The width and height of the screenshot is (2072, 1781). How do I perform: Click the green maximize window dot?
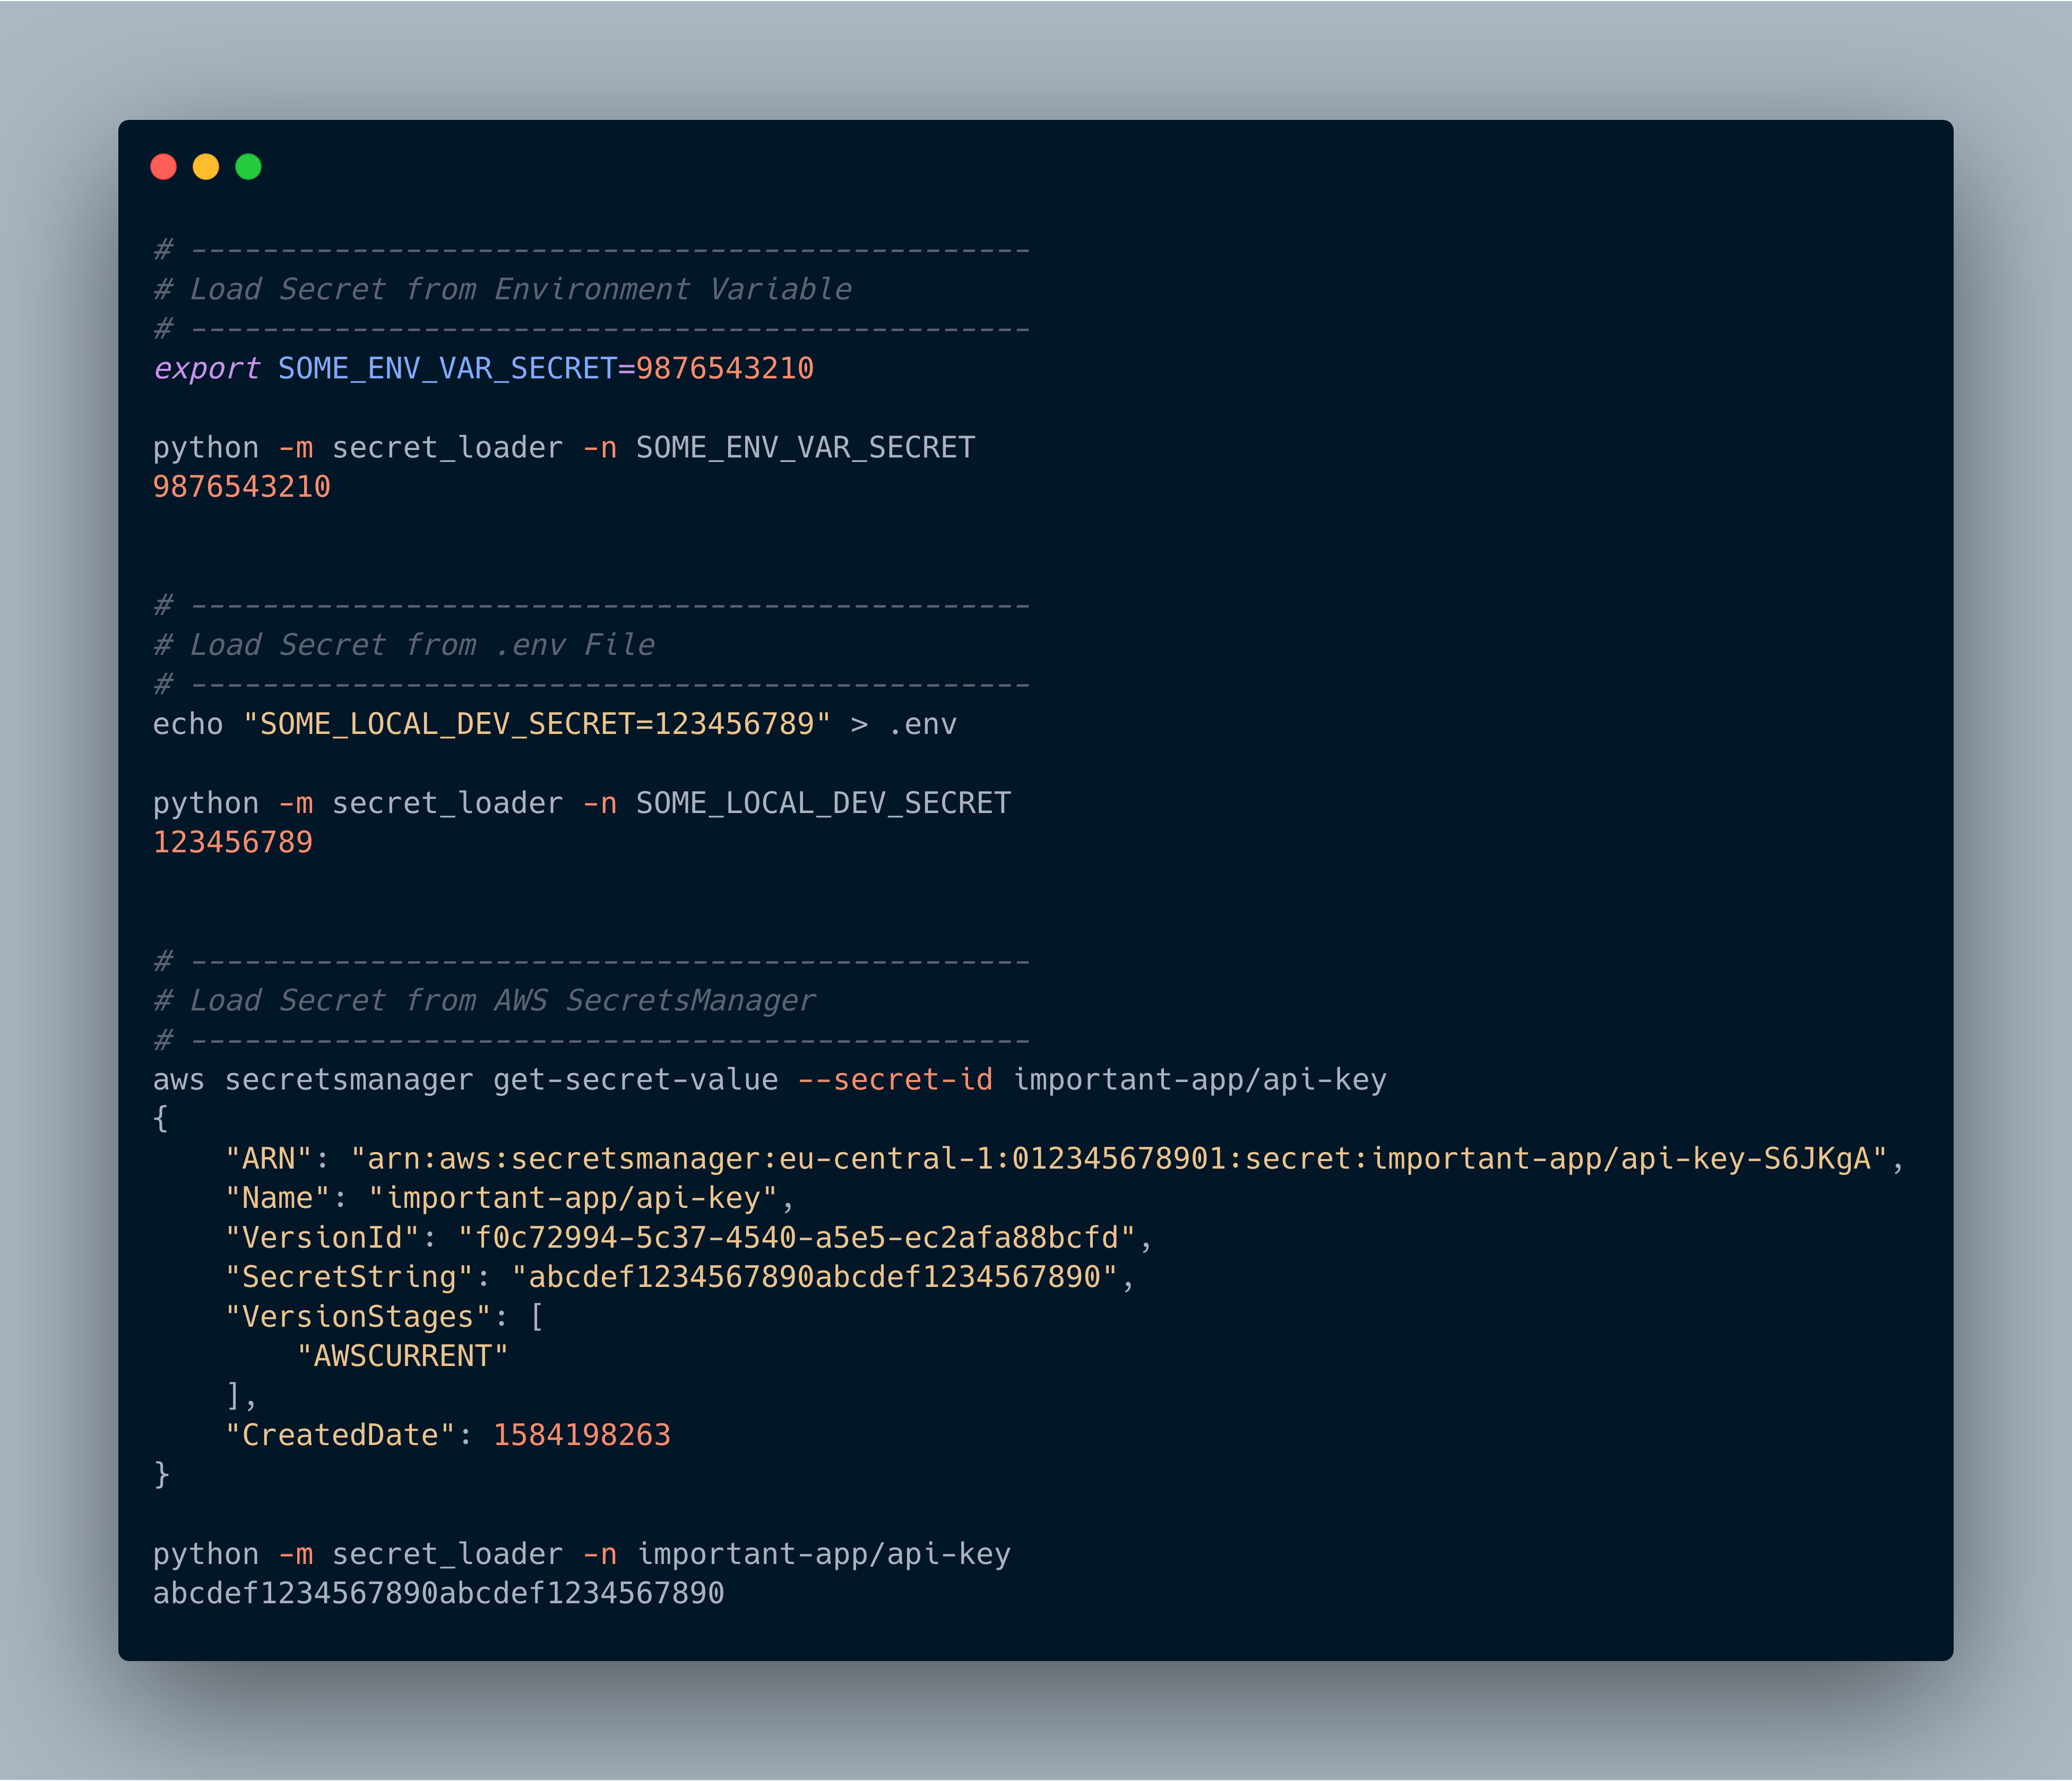pyautogui.click(x=248, y=167)
